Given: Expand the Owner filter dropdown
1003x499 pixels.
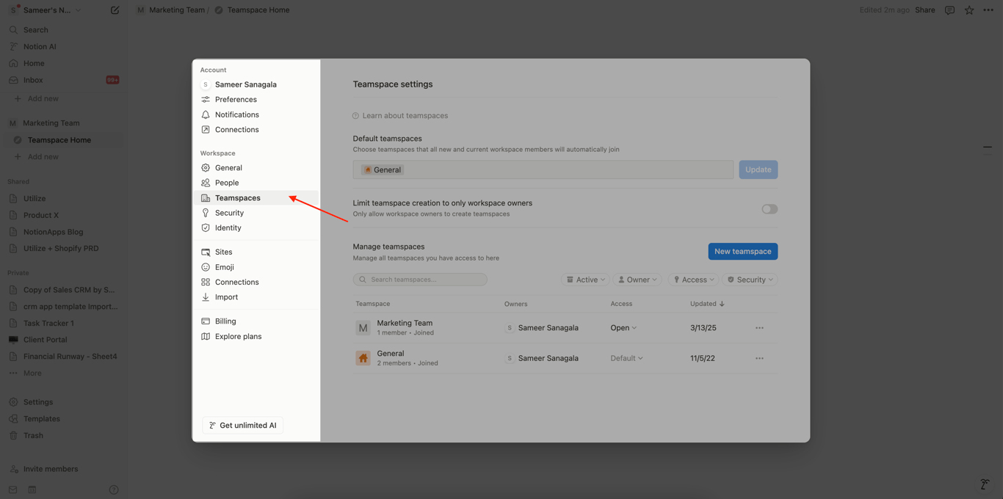Looking at the screenshot, I should [x=637, y=280].
